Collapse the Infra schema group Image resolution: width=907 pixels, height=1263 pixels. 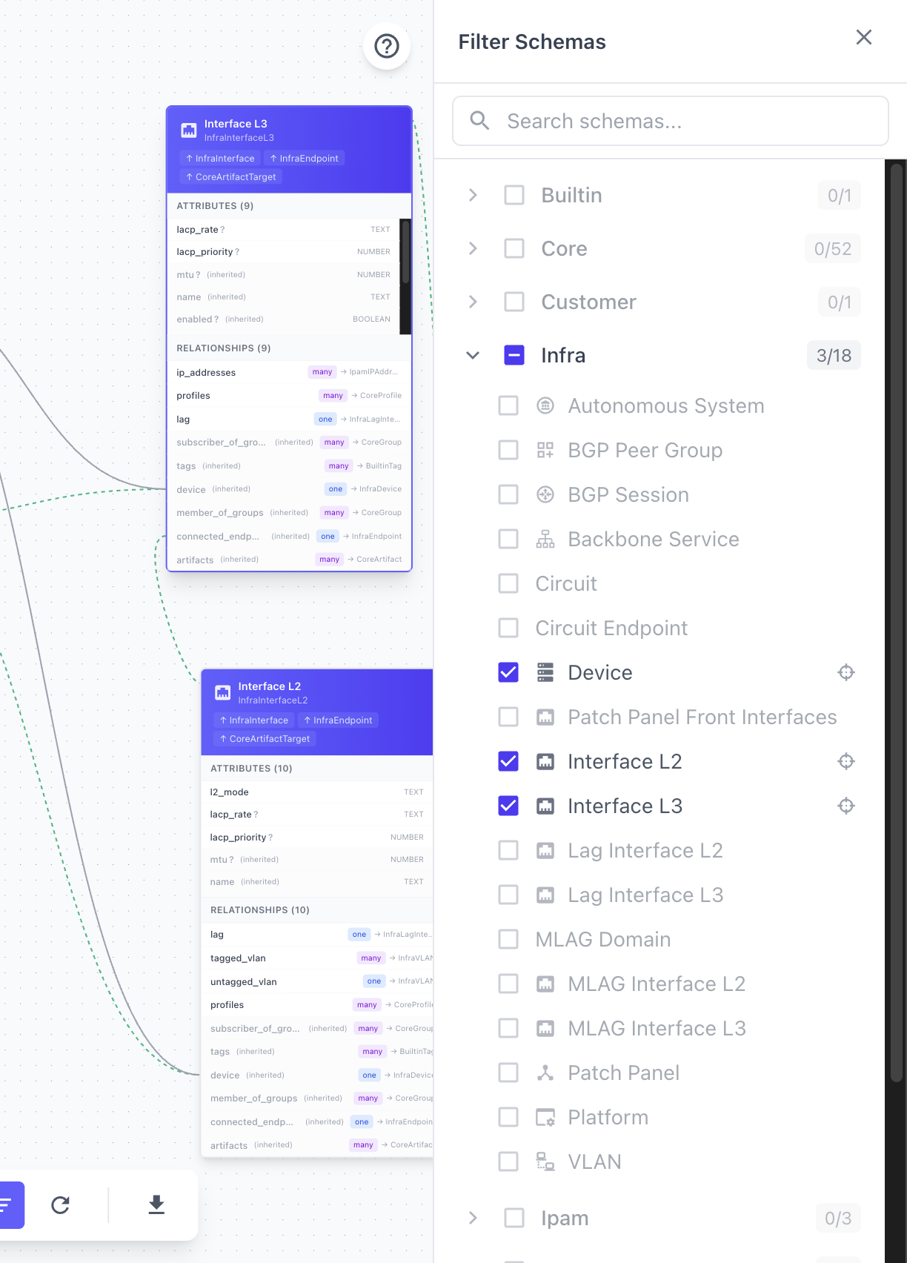pyautogui.click(x=473, y=356)
